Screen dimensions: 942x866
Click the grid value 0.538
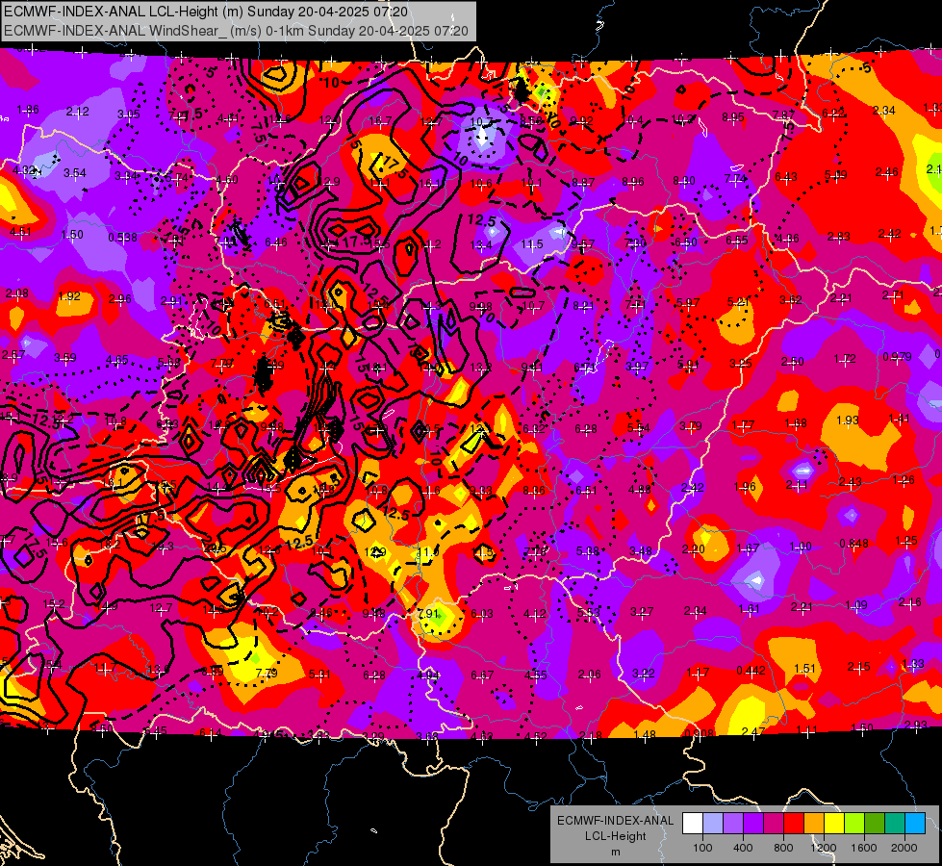coord(122,238)
